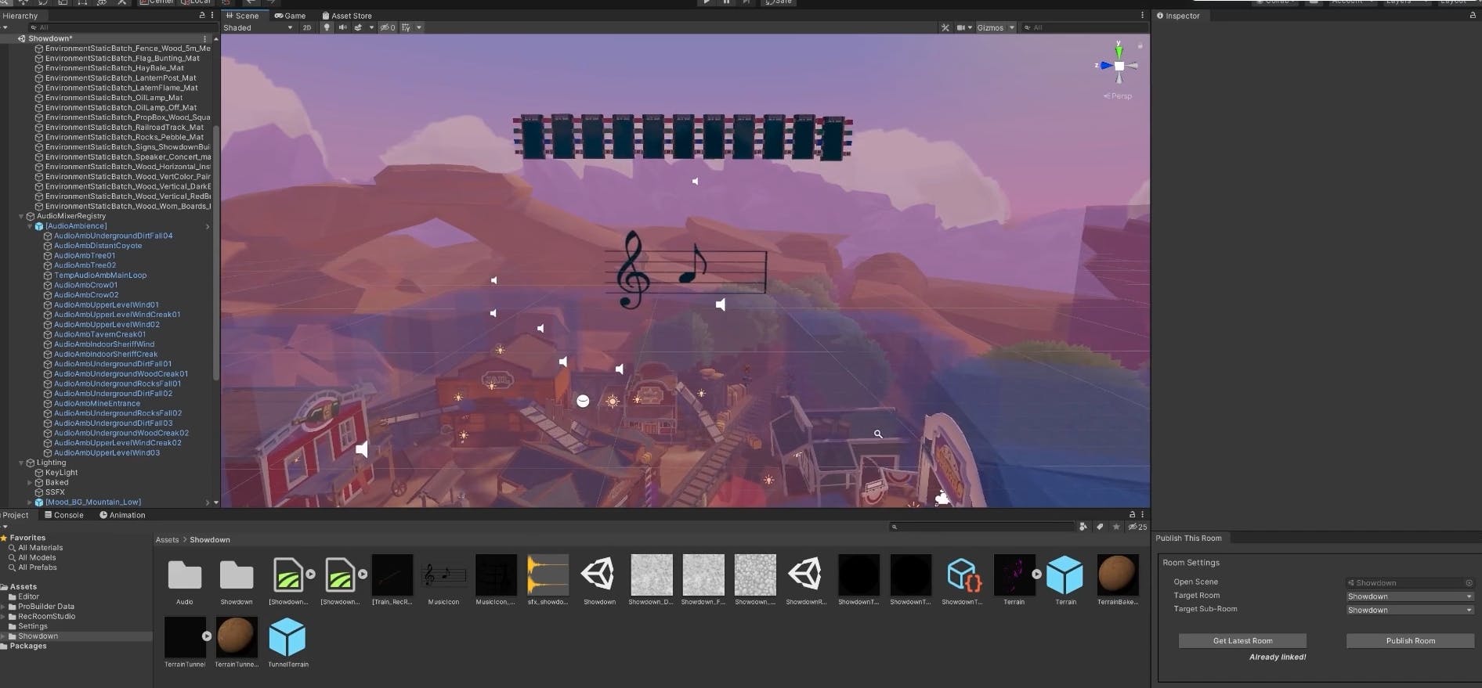Screen dimensions: 1482x688
Task: Select KeyLight object in Hierarchy
Action: coord(61,473)
